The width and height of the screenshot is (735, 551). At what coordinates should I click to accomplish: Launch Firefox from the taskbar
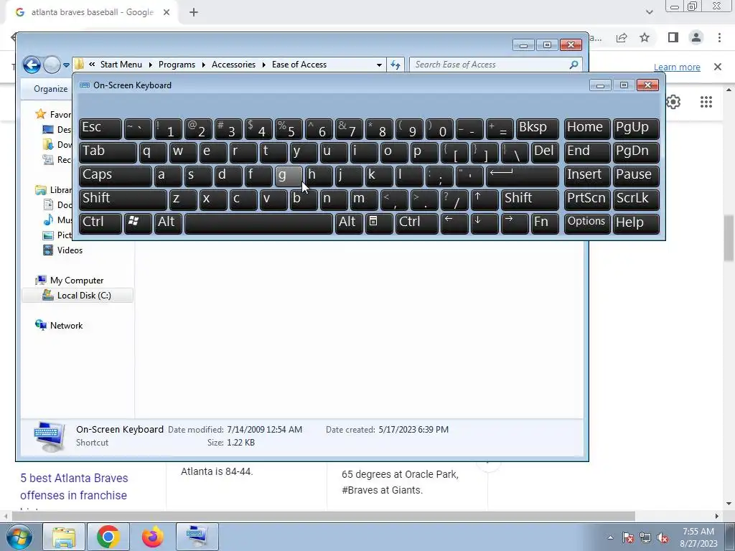pos(152,537)
